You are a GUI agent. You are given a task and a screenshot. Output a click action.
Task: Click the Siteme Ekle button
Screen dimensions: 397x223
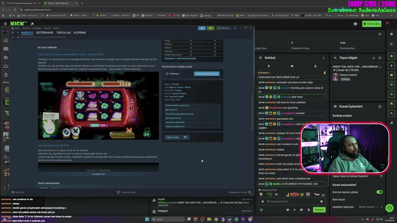click(x=172, y=137)
